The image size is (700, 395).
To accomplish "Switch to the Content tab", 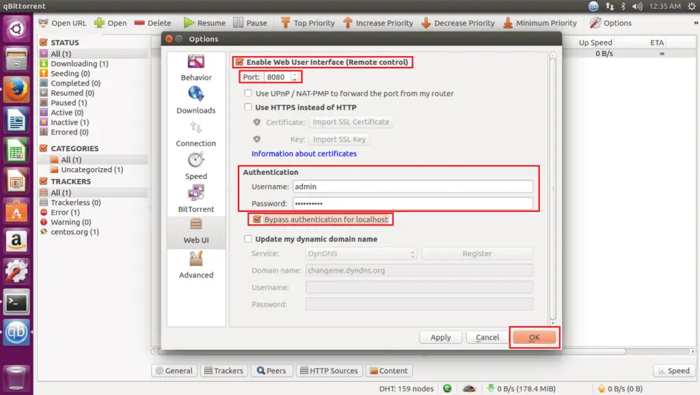I will (389, 370).
